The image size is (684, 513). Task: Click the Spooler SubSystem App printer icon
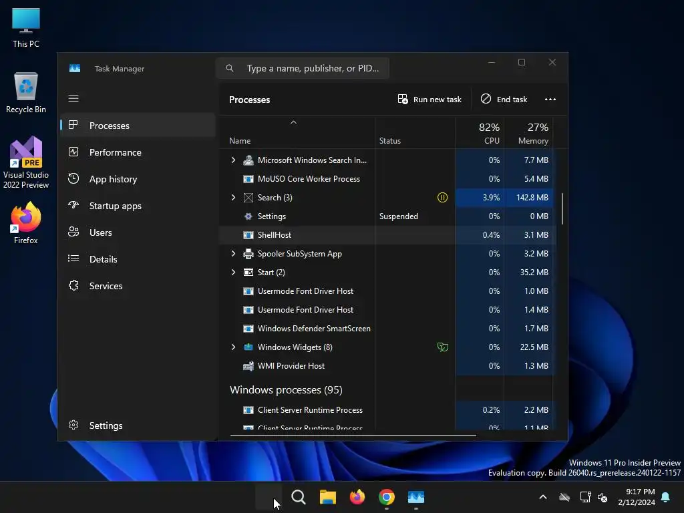[248, 253]
